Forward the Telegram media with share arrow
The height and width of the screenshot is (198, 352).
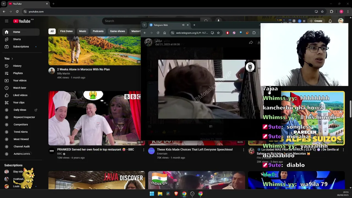click(x=251, y=42)
